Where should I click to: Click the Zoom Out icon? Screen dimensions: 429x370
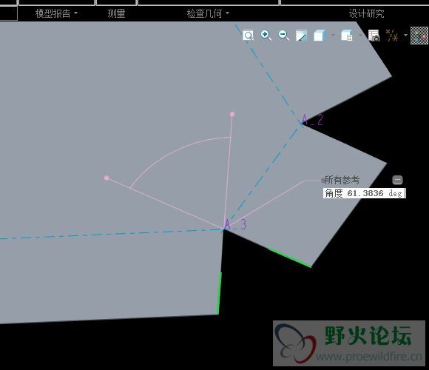pyautogui.click(x=283, y=36)
